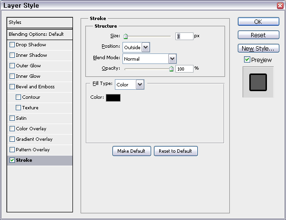
Task: Close the Layer Style dialog
Action: tap(280, 5)
